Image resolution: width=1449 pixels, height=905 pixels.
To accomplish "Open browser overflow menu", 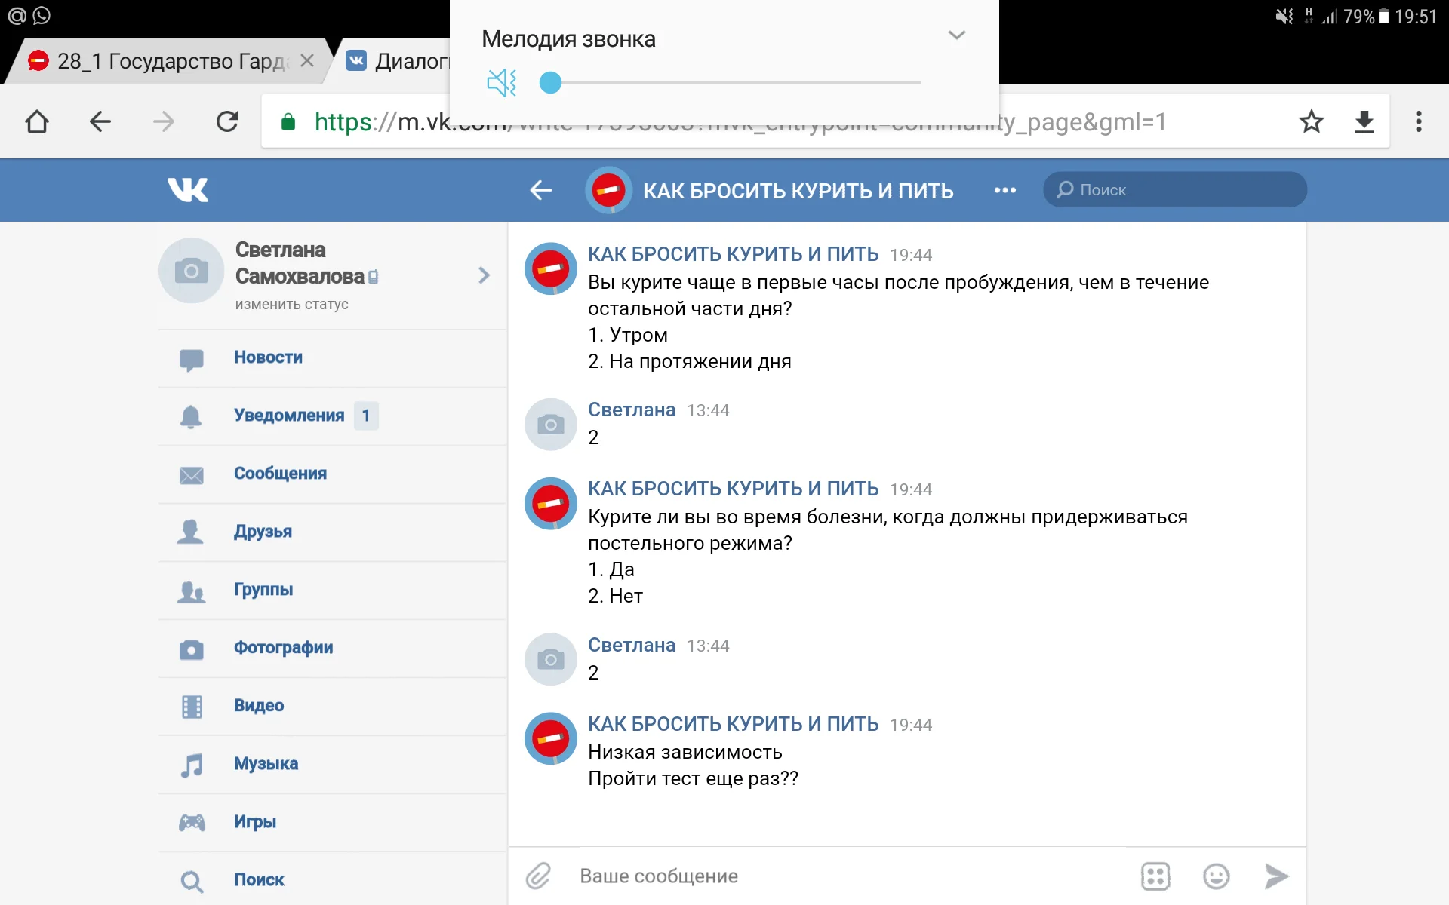I will 1420,121.
